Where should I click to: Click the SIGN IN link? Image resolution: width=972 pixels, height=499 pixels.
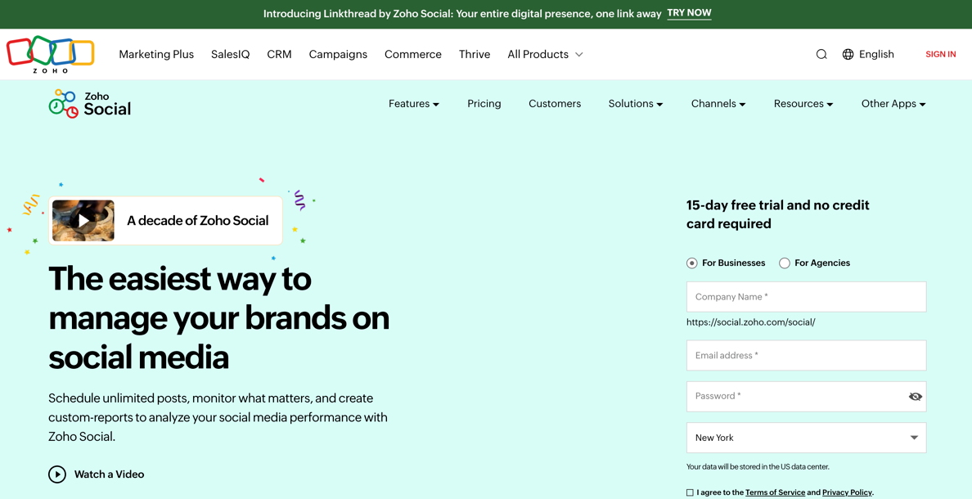(x=940, y=54)
